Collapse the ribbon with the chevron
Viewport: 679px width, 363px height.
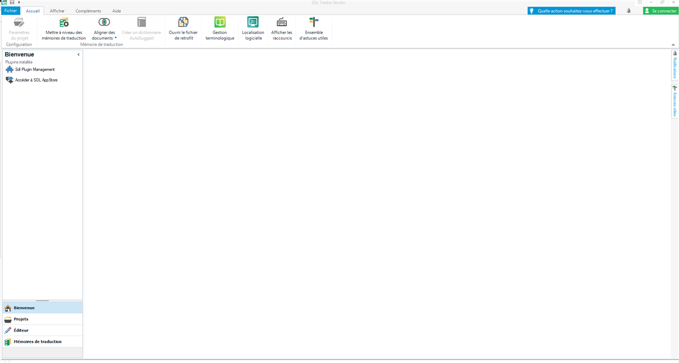coord(673,45)
